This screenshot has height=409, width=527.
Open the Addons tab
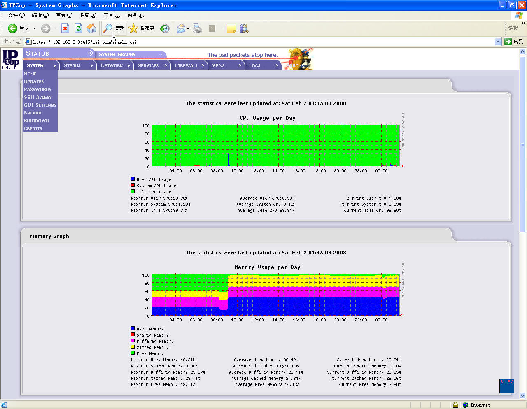point(296,65)
